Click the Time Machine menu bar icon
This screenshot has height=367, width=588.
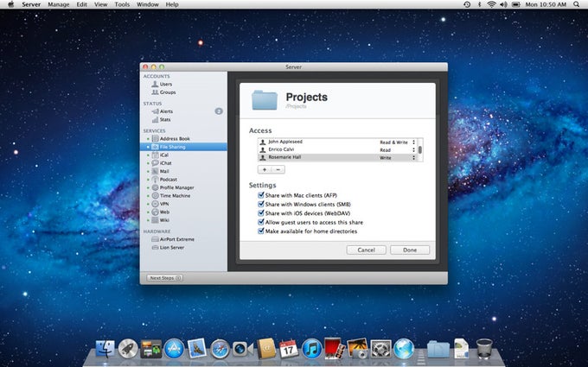click(x=467, y=4)
